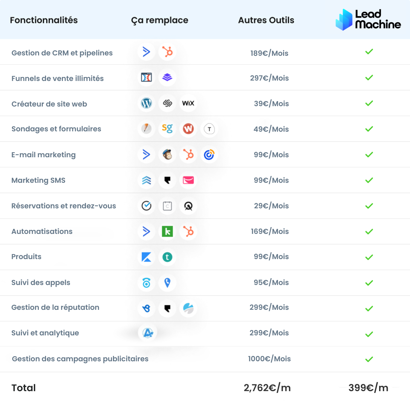Click the 'Autres Outils' column header
This screenshot has height=407, width=410.
pyautogui.click(x=266, y=20)
